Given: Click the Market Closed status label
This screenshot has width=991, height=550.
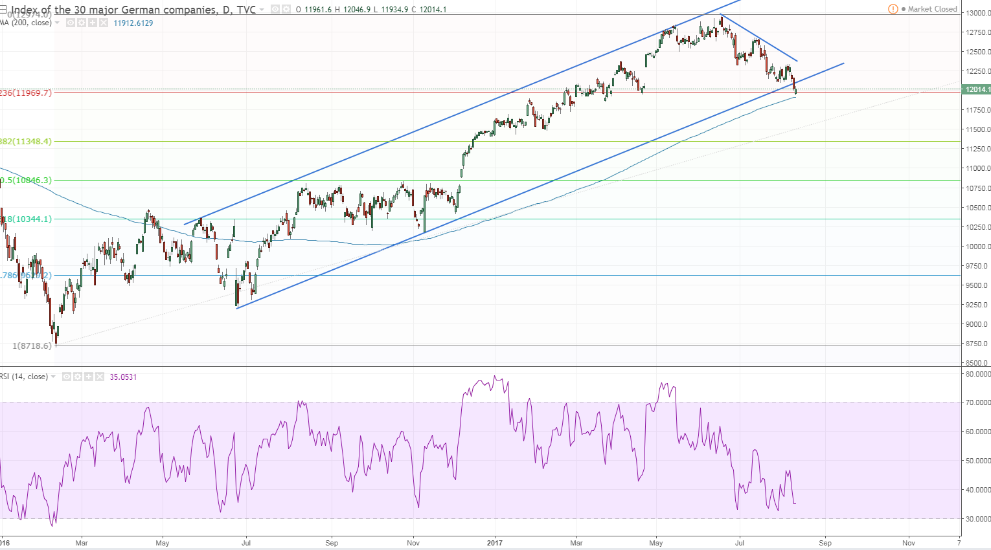Looking at the screenshot, I should (932, 9).
